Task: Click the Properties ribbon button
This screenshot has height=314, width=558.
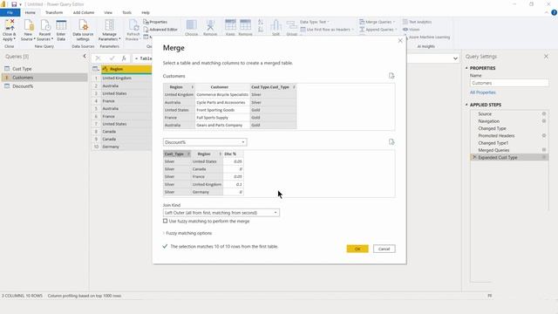Action: click(155, 22)
